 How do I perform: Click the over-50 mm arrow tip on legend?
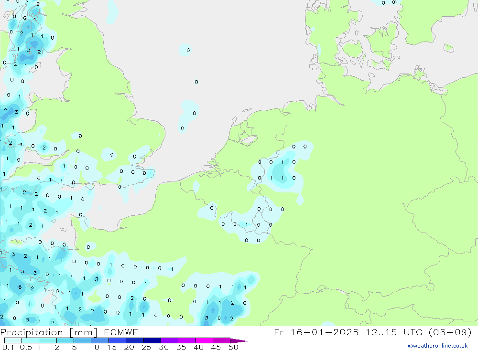pyautogui.click(x=239, y=340)
